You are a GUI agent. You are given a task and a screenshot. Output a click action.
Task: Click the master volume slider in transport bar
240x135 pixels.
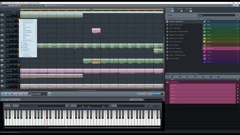click(x=157, y=94)
